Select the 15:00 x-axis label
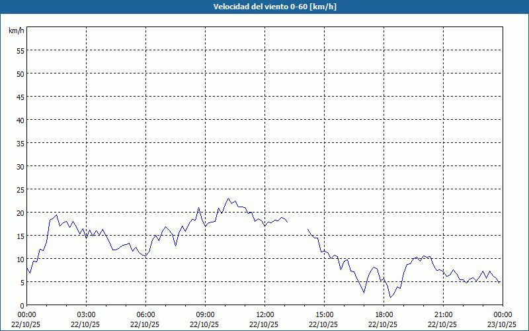The image size is (529, 331). click(x=325, y=318)
